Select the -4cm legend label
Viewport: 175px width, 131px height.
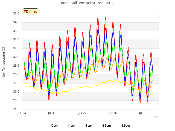pyautogui.click(x=71, y=126)
